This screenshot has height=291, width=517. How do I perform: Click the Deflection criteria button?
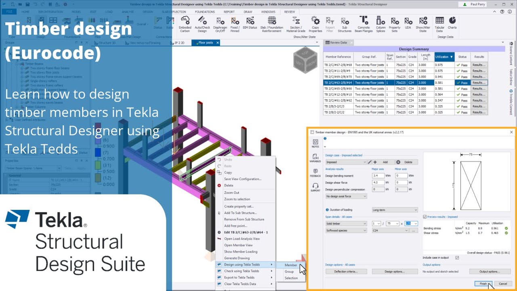point(346,272)
